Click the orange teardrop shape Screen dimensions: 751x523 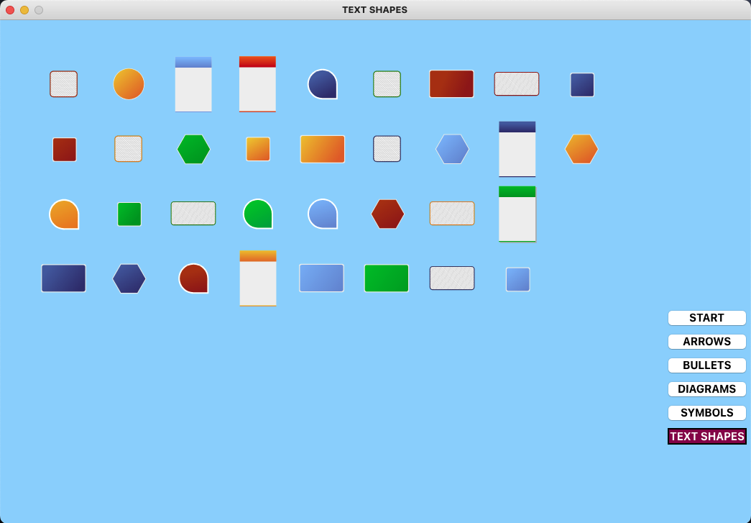(64, 214)
